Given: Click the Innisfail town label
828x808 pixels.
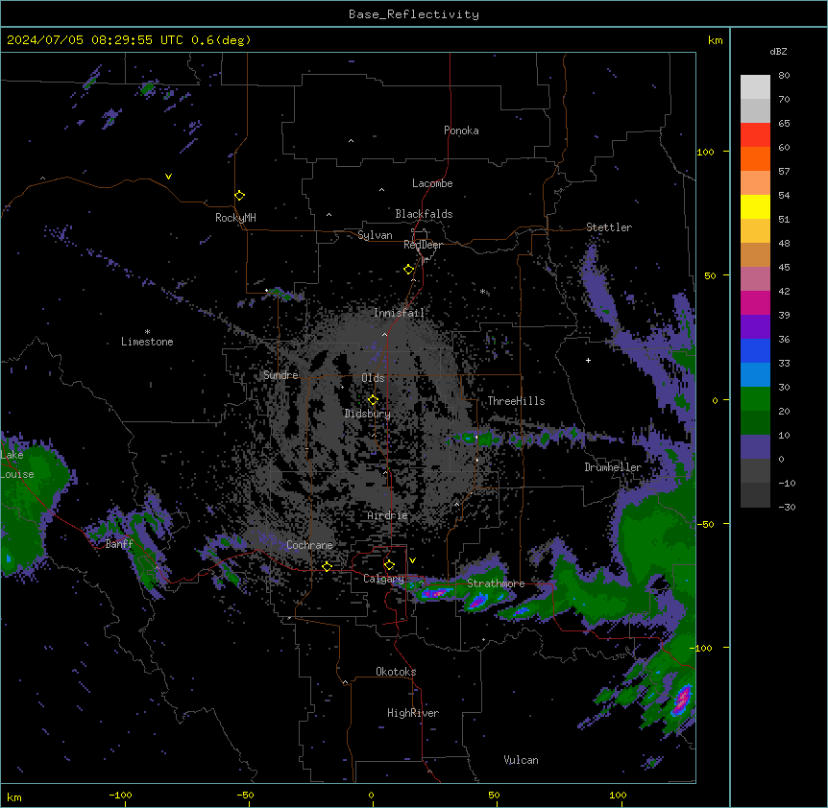Looking at the screenshot, I should click(x=399, y=313).
